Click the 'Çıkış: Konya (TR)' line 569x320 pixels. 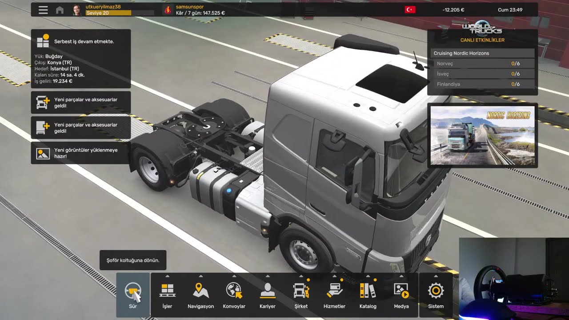53,63
